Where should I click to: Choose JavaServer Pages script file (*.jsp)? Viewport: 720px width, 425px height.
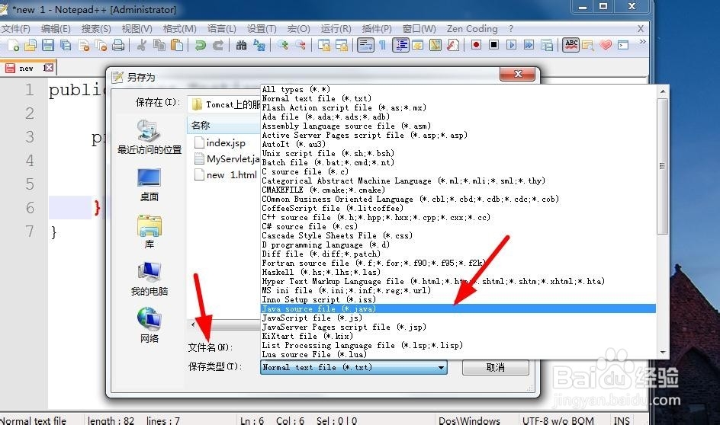pyautogui.click(x=458, y=327)
